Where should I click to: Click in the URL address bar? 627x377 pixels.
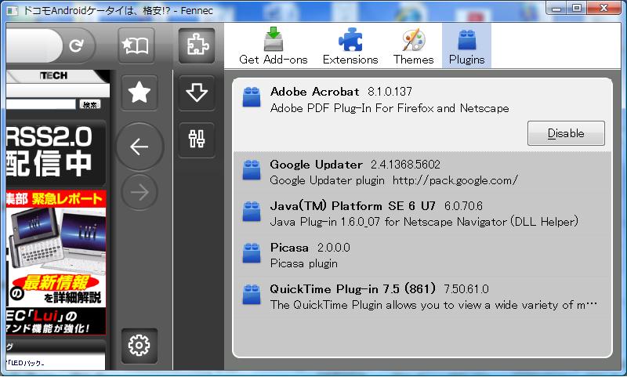34,45
